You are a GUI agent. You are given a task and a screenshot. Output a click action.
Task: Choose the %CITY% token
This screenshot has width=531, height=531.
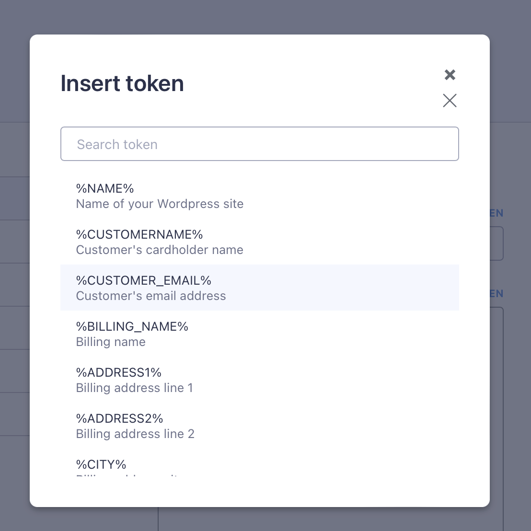[101, 464]
